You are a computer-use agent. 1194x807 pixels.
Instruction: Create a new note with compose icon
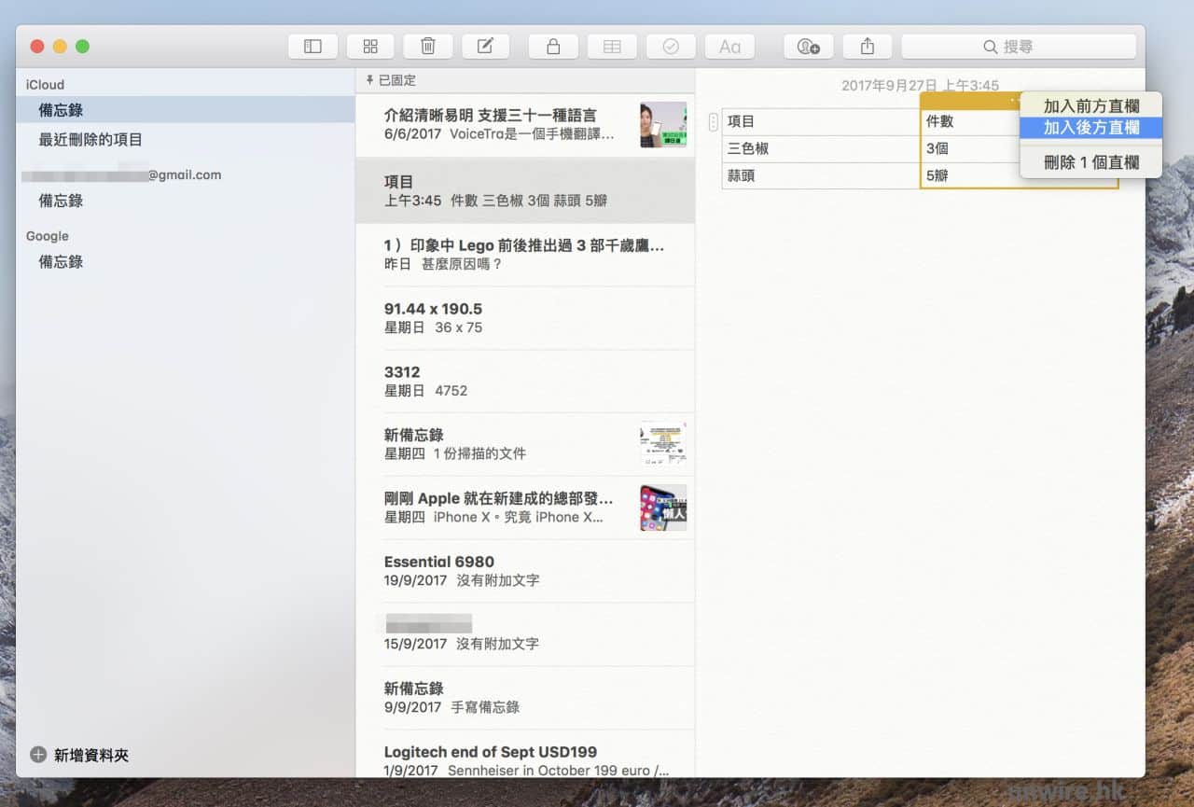485,47
